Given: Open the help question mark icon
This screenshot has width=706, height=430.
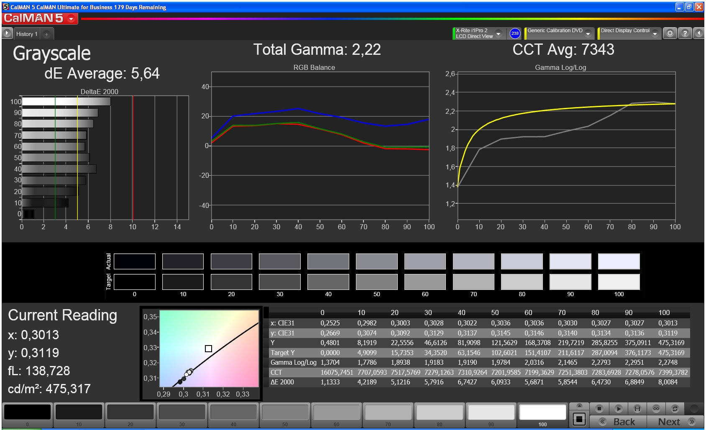Looking at the screenshot, I should 685,33.
